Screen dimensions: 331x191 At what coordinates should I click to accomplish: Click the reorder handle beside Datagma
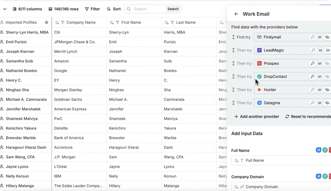click(233, 103)
